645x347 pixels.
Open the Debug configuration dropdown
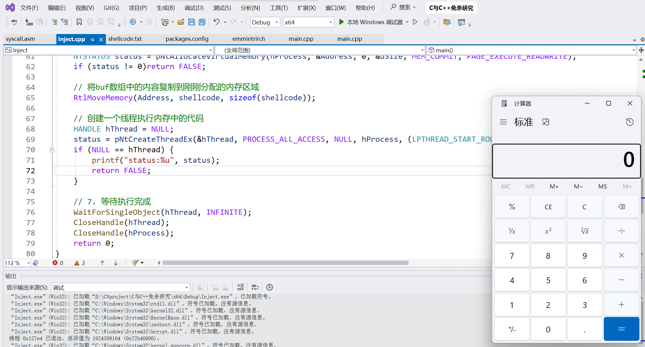[277, 22]
